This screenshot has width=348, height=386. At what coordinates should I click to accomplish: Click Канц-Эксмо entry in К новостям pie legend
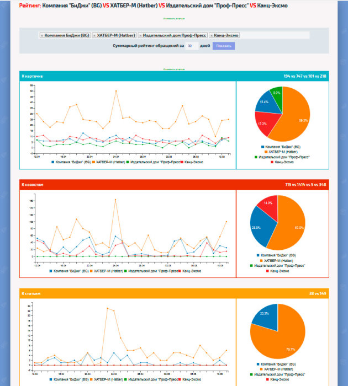point(277,271)
